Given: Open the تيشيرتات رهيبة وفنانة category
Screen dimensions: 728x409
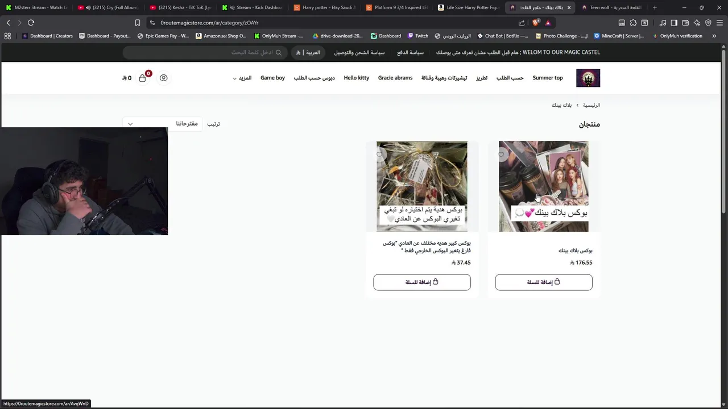Looking at the screenshot, I should (444, 78).
